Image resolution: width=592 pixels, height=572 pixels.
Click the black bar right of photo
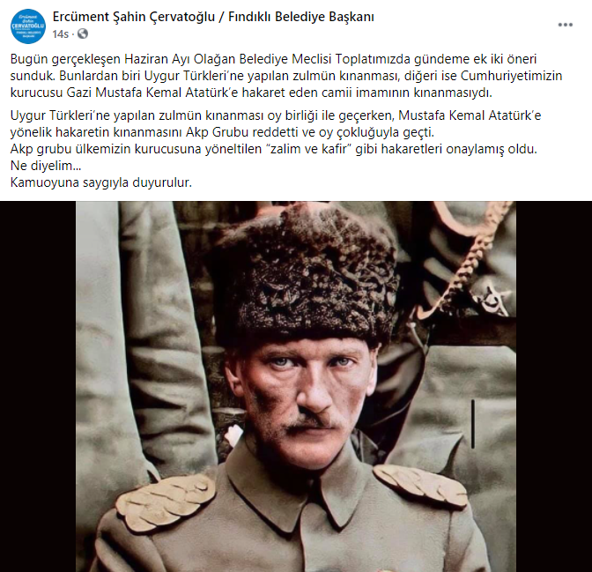point(554,387)
